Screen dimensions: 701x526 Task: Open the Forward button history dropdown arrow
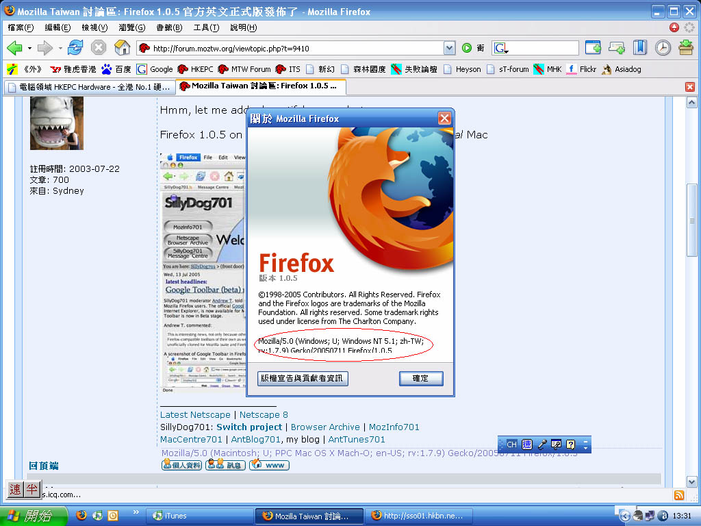(60, 48)
